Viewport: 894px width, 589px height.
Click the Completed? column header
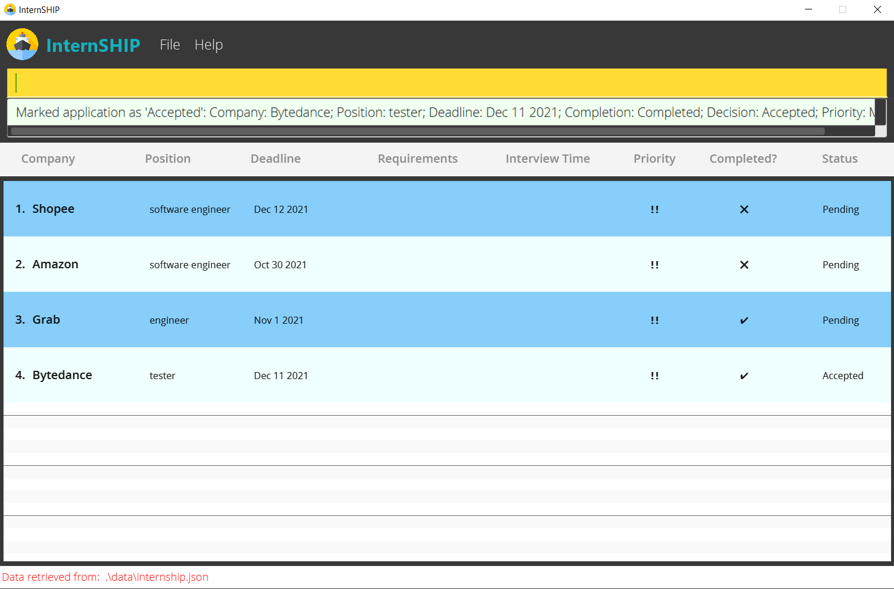[743, 159]
